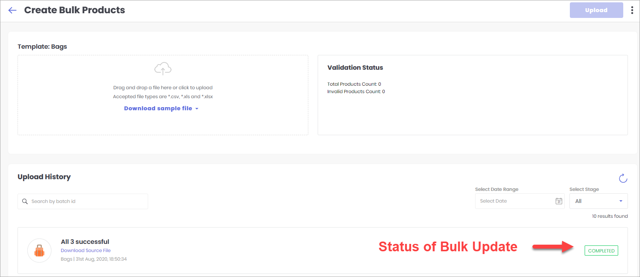Image resolution: width=640 pixels, height=277 pixels.
Task: Click the 'Total Products Count: 0' text
Action: (x=354, y=84)
